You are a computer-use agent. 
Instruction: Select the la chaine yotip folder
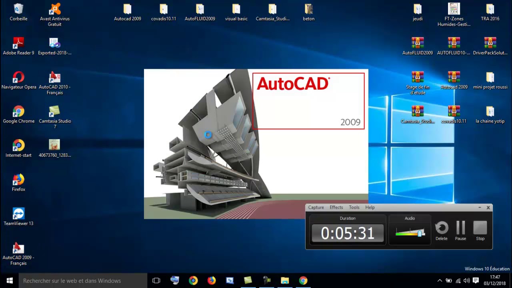(x=490, y=114)
